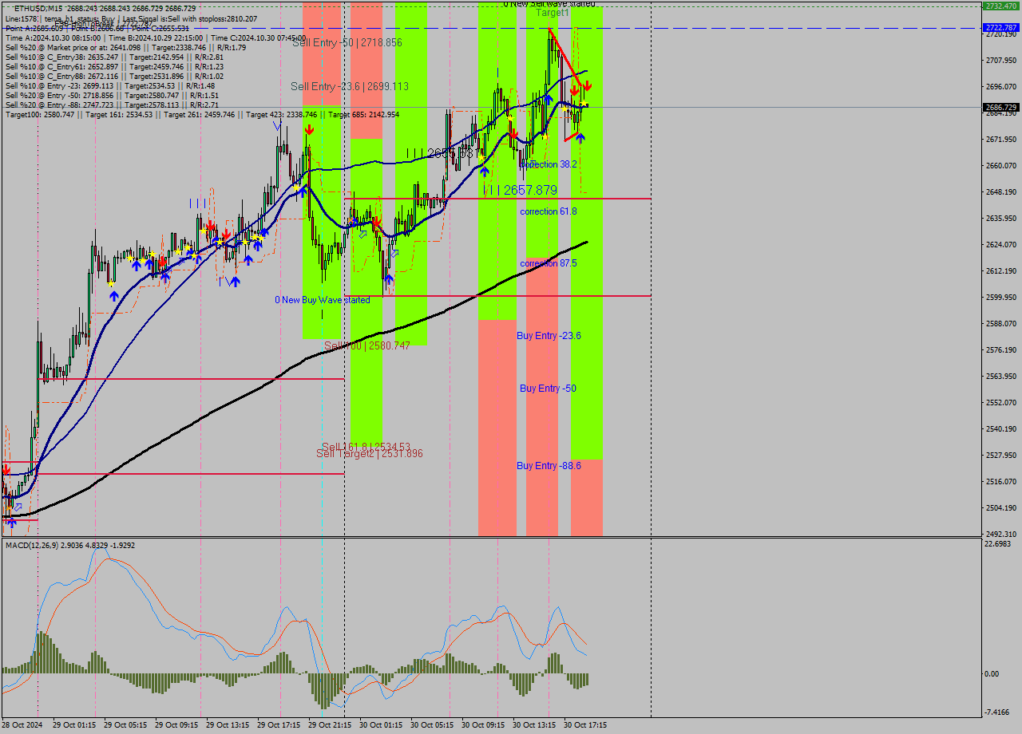The width and height of the screenshot is (1022, 734).
Task: Click the MACD(12,26,9) indicator label
Action: (x=70, y=545)
